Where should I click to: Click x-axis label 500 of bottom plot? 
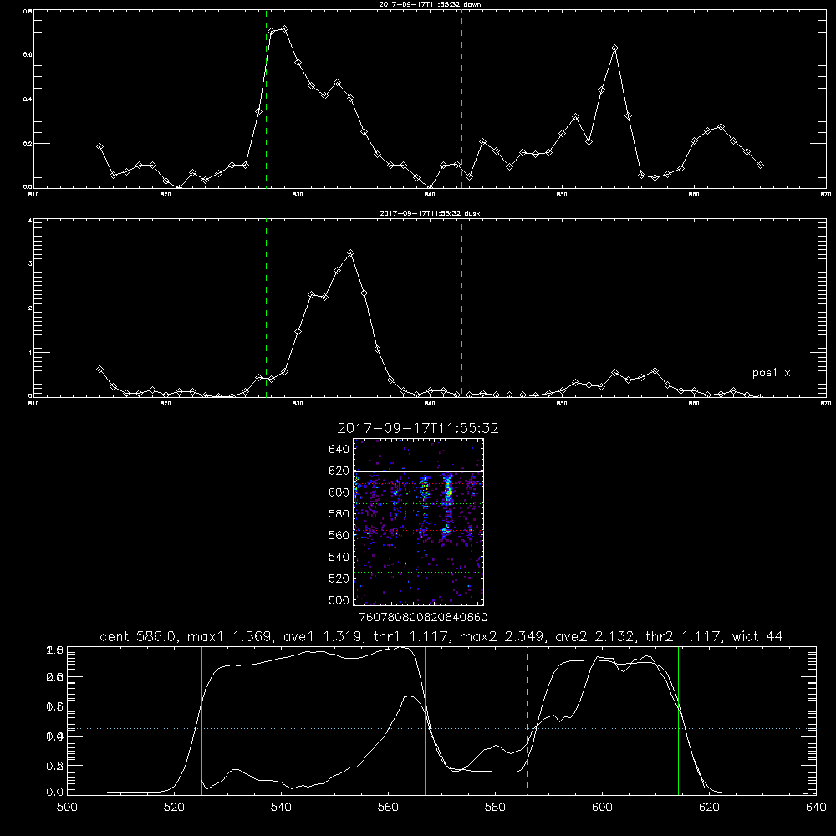[67, 808]
